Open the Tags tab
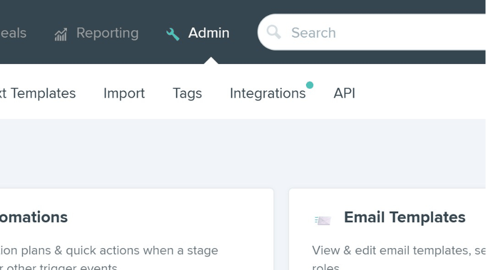 point(187,93)
